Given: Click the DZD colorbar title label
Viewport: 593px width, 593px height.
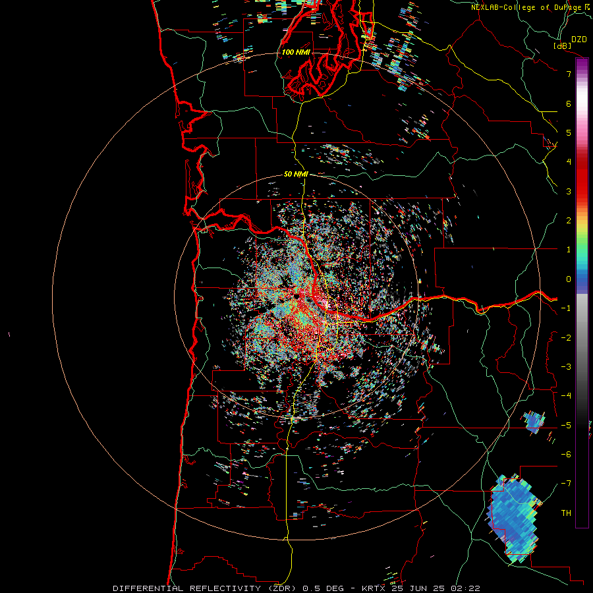Looking at the screenshot, I should pyautogui.click(x=579, y=40).
